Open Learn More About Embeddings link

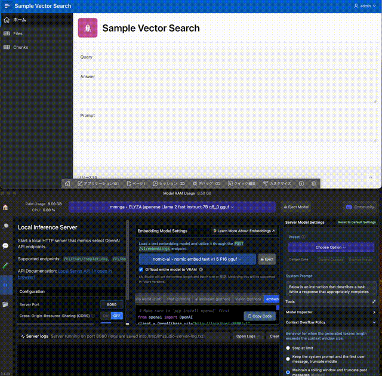pos(244,231)
